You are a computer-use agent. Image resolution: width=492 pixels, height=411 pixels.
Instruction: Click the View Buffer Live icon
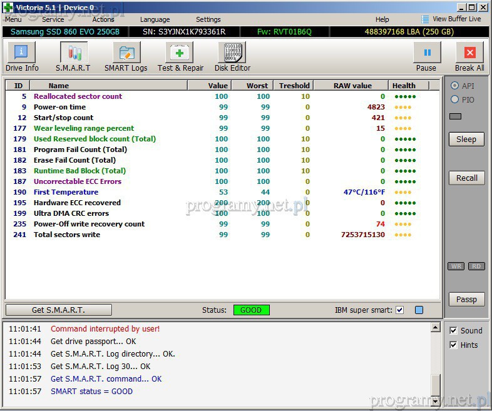[426, 19]
